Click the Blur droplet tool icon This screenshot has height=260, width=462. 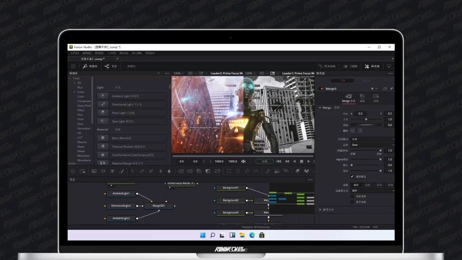[169, 171]
